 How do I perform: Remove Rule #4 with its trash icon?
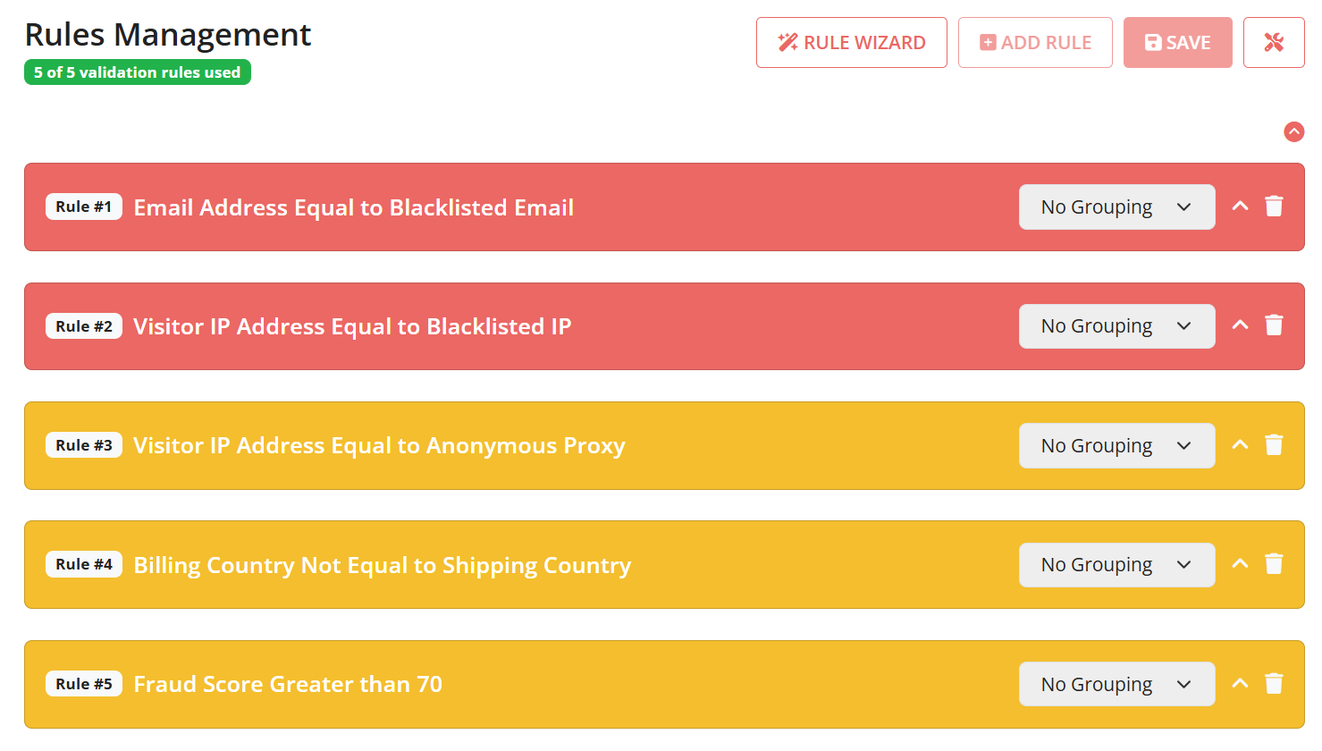click(1274, 564)
